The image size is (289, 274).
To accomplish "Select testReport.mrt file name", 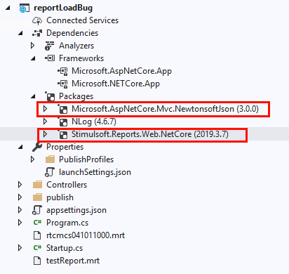I will (x=73, y=261).
